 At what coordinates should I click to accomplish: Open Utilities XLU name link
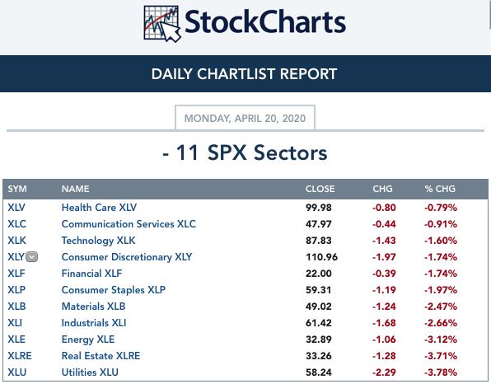[90, 372]
